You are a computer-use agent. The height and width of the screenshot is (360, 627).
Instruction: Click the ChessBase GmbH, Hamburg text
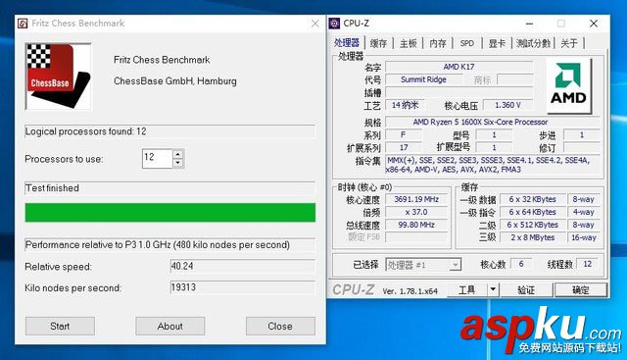[175, 80]
